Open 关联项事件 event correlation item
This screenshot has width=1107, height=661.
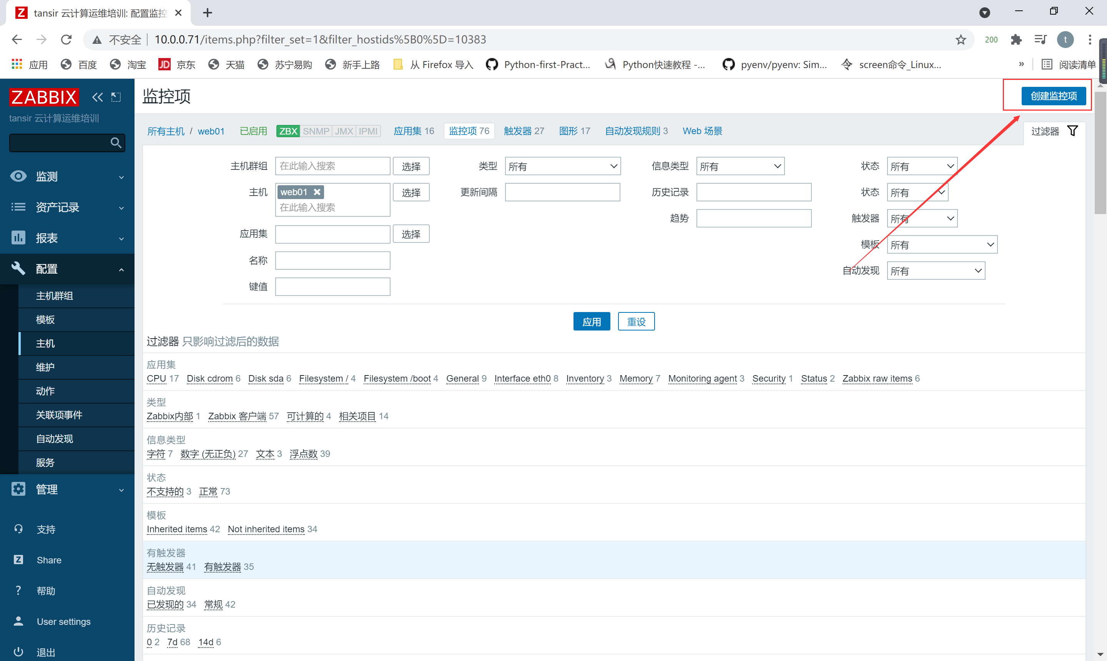(x=76, y=415)
